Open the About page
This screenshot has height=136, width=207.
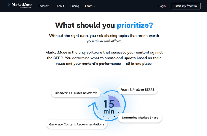pyautogui.click(x=60, y=6)
